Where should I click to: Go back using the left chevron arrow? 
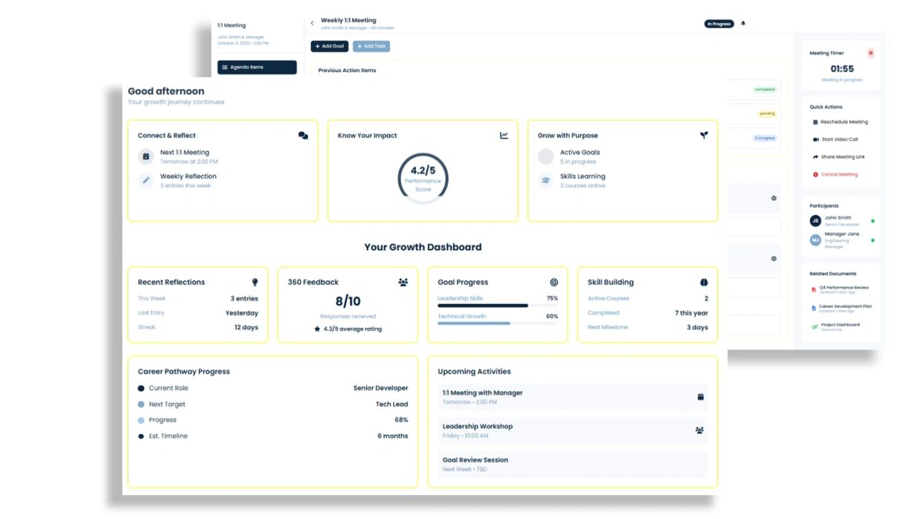[x=312, y=24]
